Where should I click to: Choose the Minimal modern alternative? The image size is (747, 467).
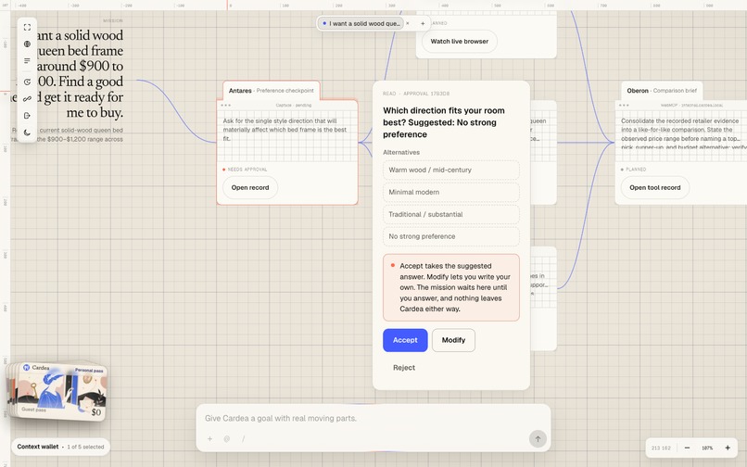pos(450,192)
